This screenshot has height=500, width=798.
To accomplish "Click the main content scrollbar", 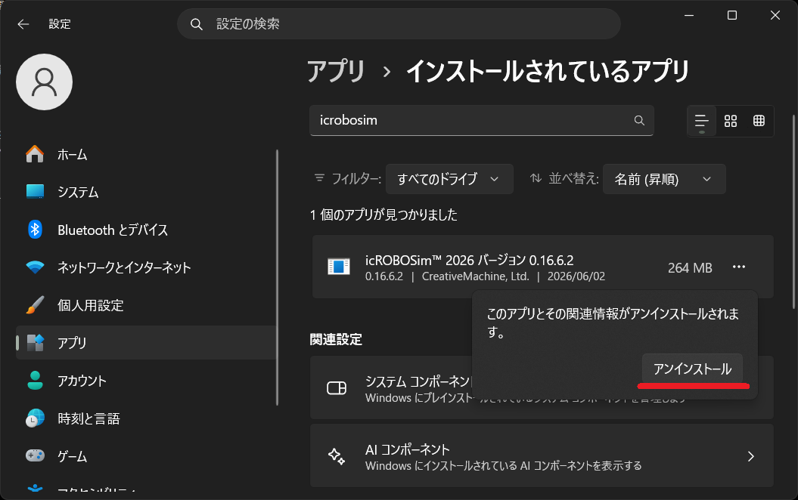I will tap(794, 212).
